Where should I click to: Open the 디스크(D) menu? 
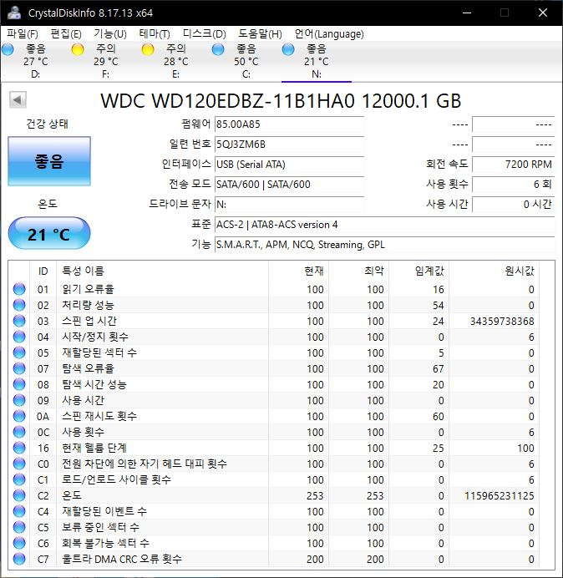pos(205,34)
